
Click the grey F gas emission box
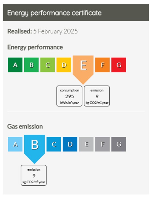click(102, 144)
